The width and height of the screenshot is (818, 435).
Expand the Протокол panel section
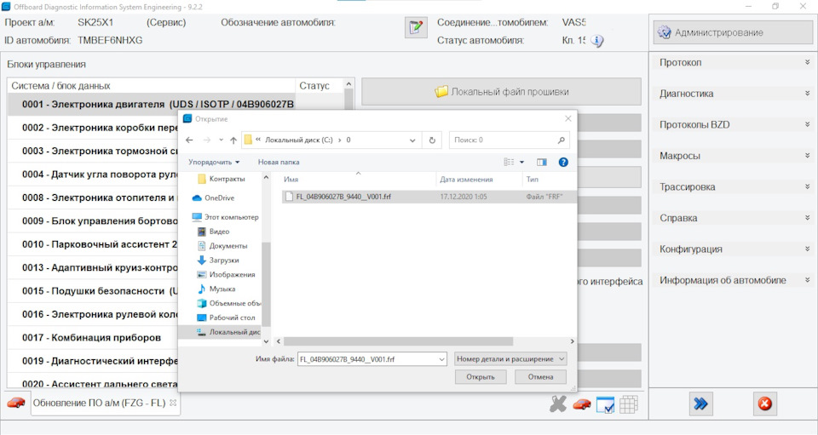click(x=733, y=62)
